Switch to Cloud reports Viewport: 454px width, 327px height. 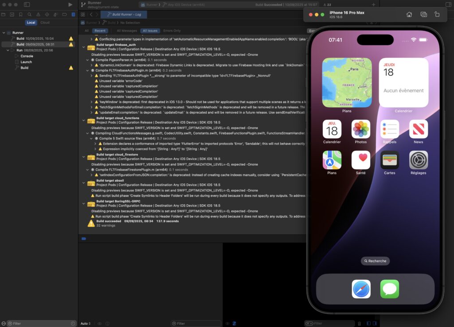[45, 23]
